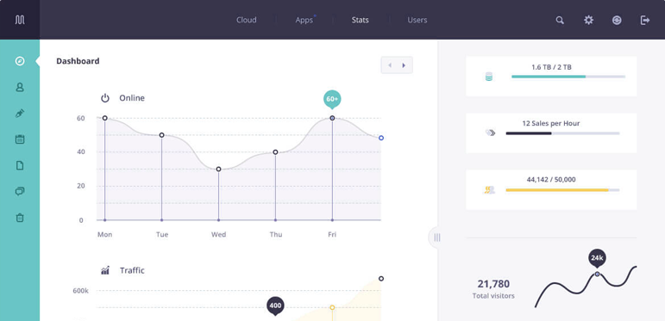Switch to the Users tab
This screenshot has height=321, width=665.
(x=417, y=20)
